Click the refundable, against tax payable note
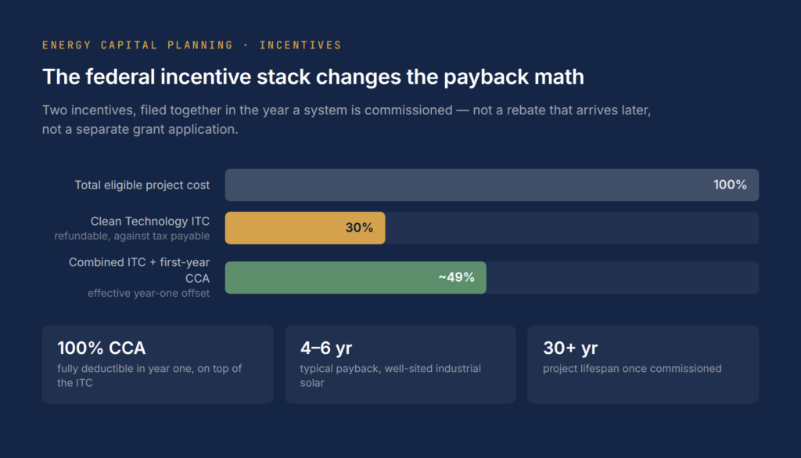Screen dimensions: 801x458 coord(131,236)
